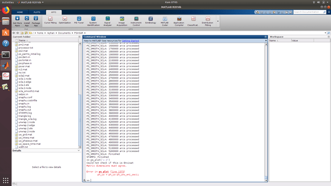Sort Workspace by Name column
This screenshot has width=331, height=186.
(280, 40)
